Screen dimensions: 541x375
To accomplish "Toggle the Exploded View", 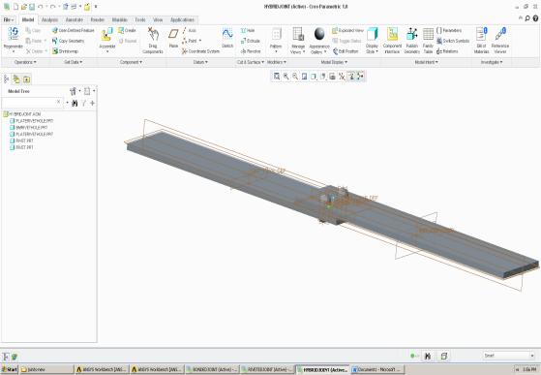I will click(347, 30).
